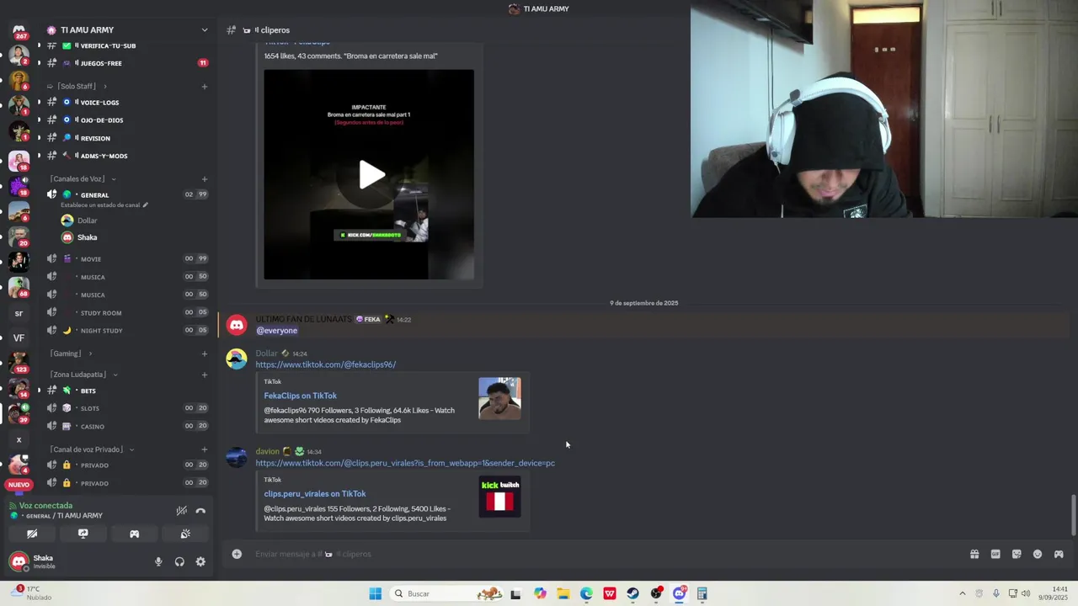Open the kick twitch embed thumbnail
Image resolution: width=1078 pixels, height=606 pixels.
pos(499,497)
